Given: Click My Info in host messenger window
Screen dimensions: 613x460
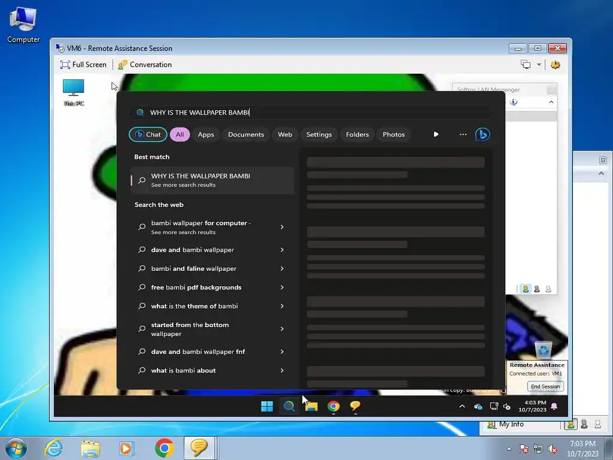Looking at the screenshot, I should coord(511,425).
